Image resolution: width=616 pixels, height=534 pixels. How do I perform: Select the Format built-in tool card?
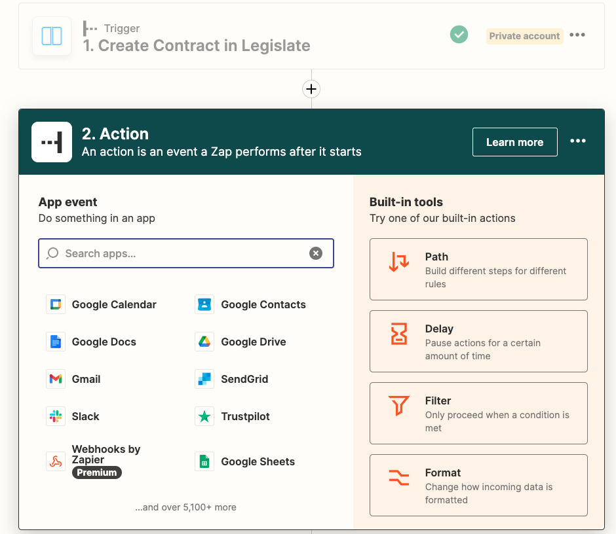pos(478,486)
